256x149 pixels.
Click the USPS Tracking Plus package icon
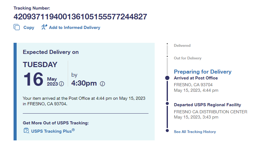[x=26, y=131]
